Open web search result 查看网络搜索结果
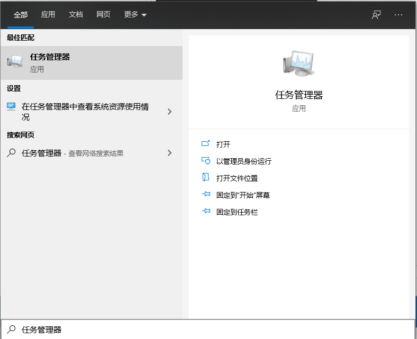Image resolution: width=417 pixels, height=339 pixels. tap(96, 153)
